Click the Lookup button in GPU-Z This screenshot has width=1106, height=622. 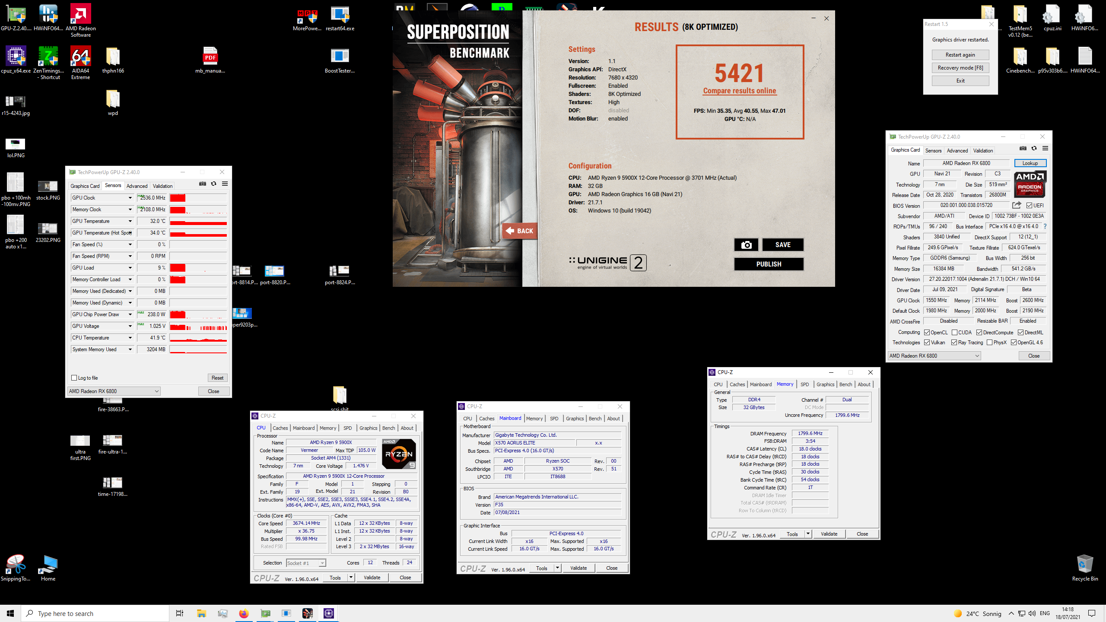[x=1030, y=163]
